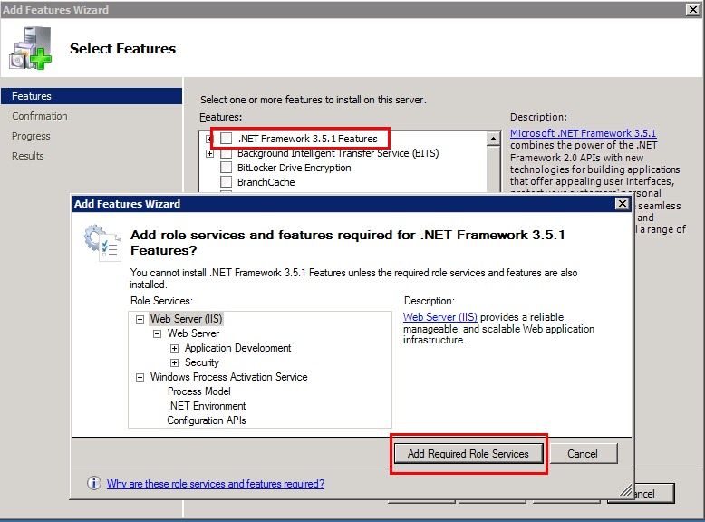Screen dimensions: 705x522
Task: Collapse Windows Process Activation Service node
Action: click(140, 377)
